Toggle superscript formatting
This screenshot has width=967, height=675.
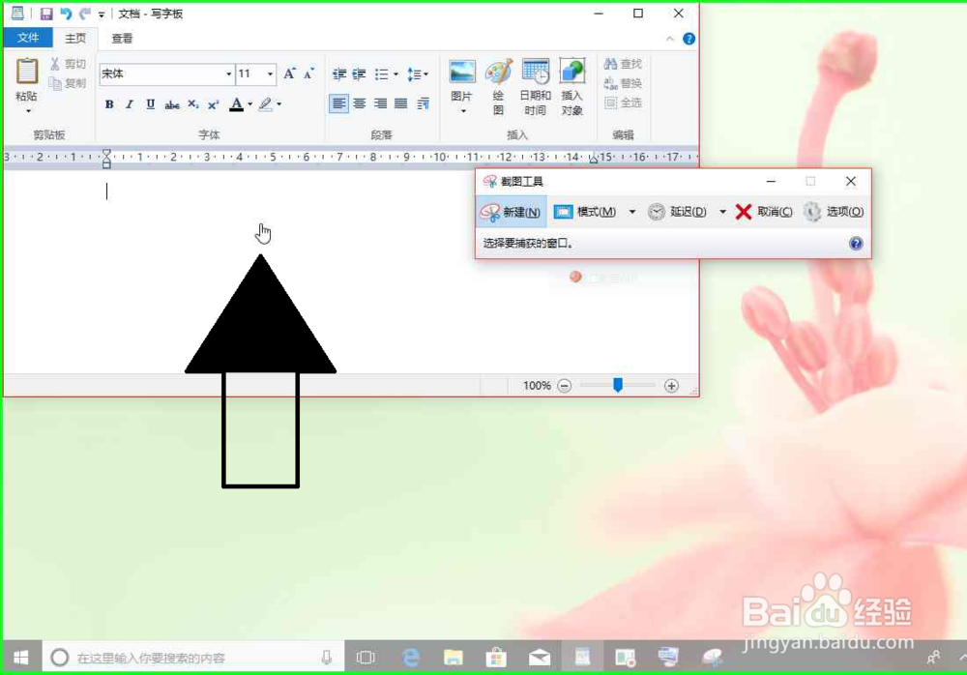tap(212, 104)
